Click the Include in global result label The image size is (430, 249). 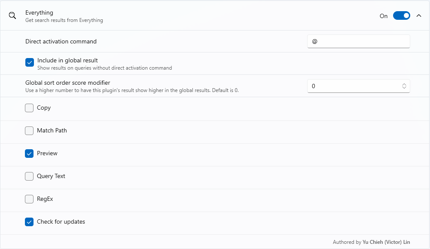pyautogui.click(x=66, y=60)
